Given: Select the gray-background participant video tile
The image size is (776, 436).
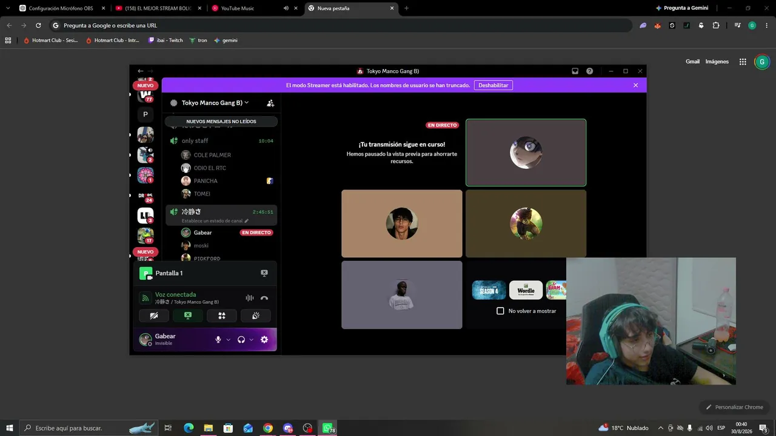Looking at the screenshot, I should pos(401,295).
